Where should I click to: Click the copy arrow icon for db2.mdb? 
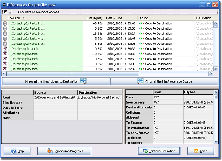click(142, 54)
